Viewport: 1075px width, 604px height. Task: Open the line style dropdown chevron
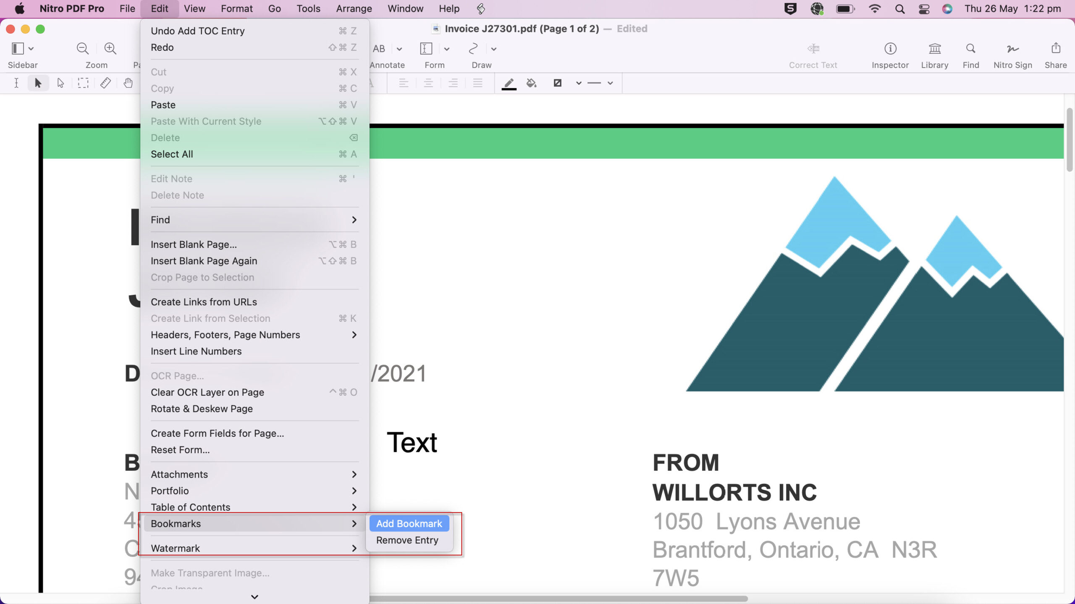tap(610, 83)
